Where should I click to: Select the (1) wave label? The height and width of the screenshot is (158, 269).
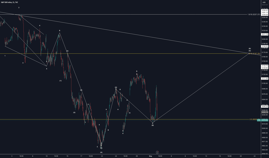[60, 81]
